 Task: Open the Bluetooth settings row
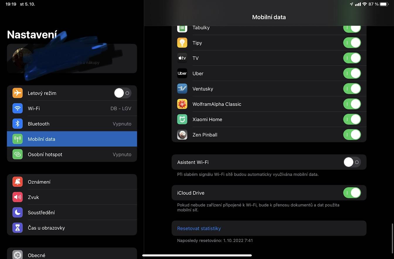[x=72, y=124]
